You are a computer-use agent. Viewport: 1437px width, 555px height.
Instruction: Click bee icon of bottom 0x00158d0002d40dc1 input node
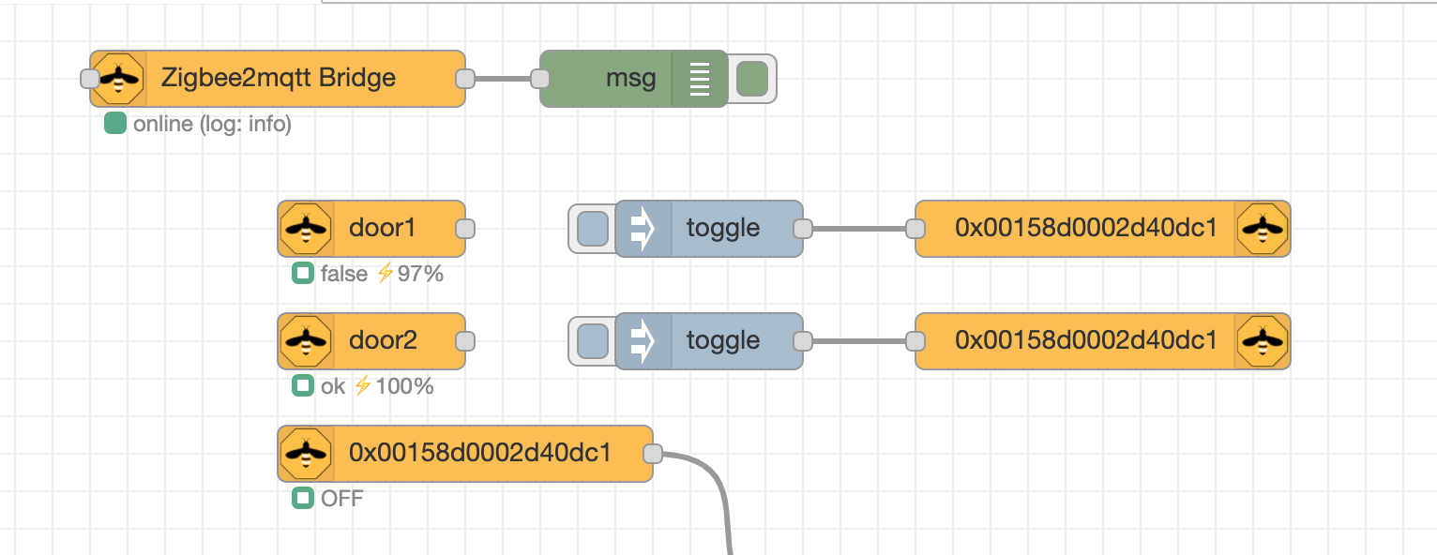[x=306, y=454]
